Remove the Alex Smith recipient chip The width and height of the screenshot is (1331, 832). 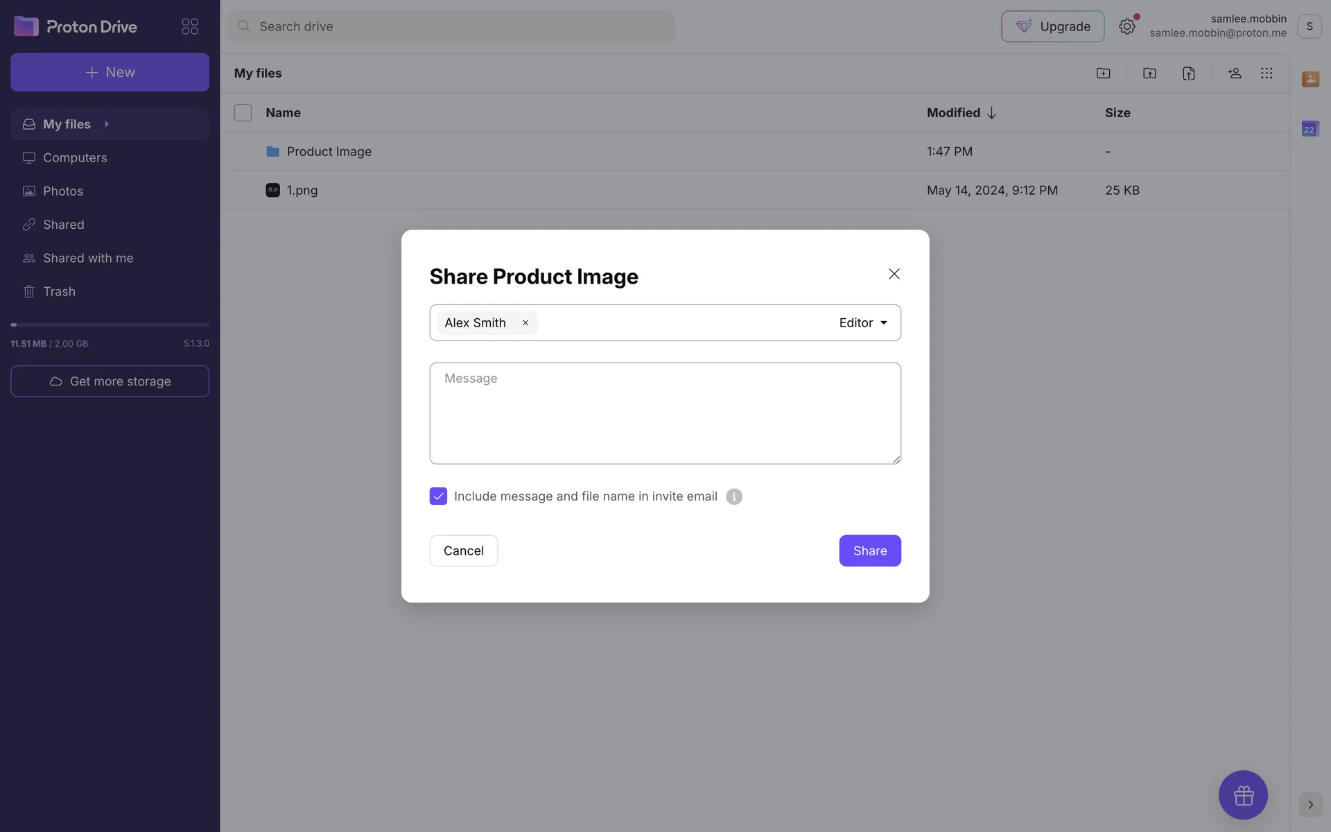(525, 323)
